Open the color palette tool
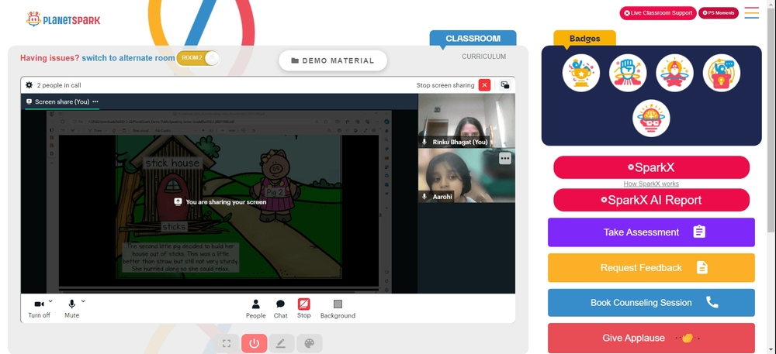The width and height of the screenshot is (776, 354). pos(310,343)
